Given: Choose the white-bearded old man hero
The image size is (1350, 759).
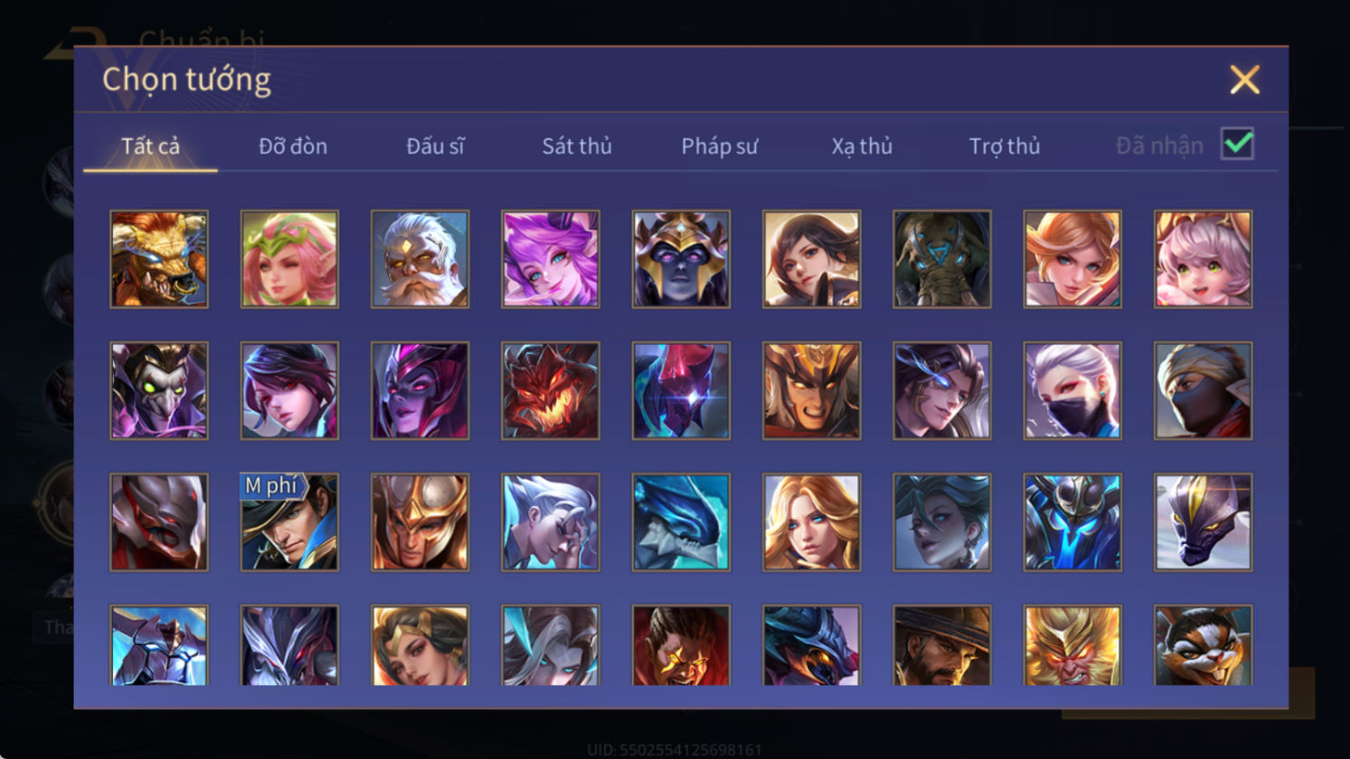Looking at the screenshot, I should tap(420, 259).
